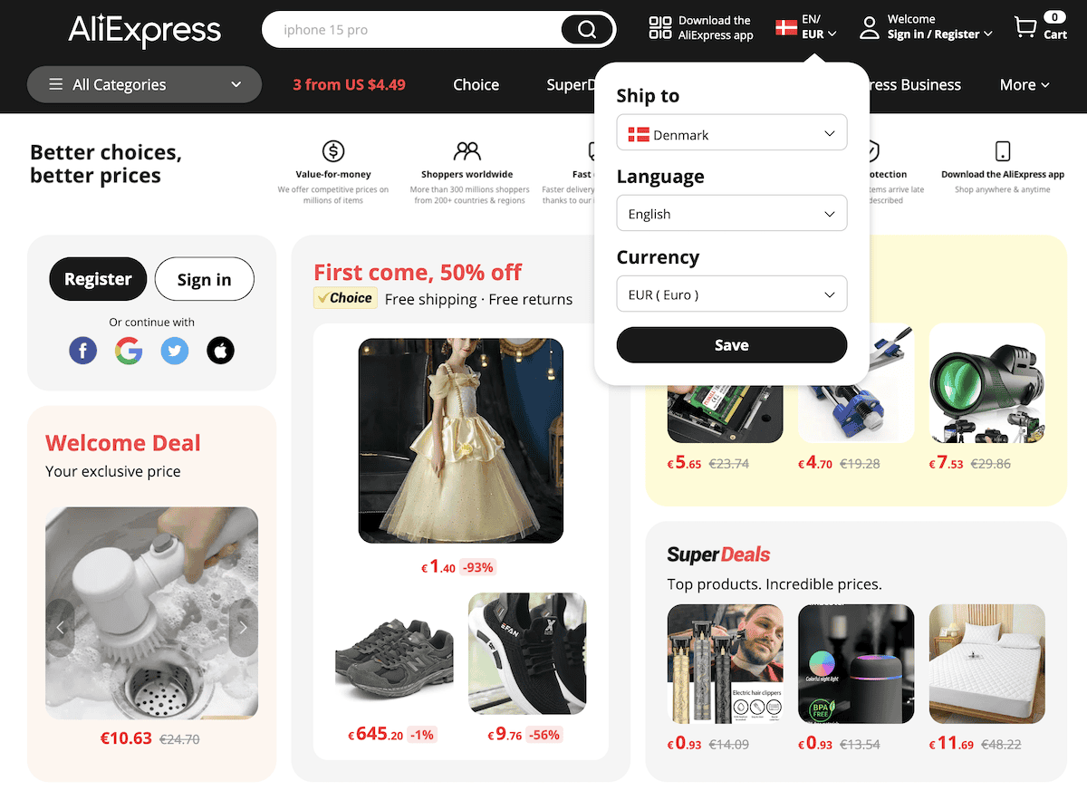Image resolution: width=1087 pixels, height=800 pixels.
Task: Expand the All Categories menu
Action: [144, 84]
